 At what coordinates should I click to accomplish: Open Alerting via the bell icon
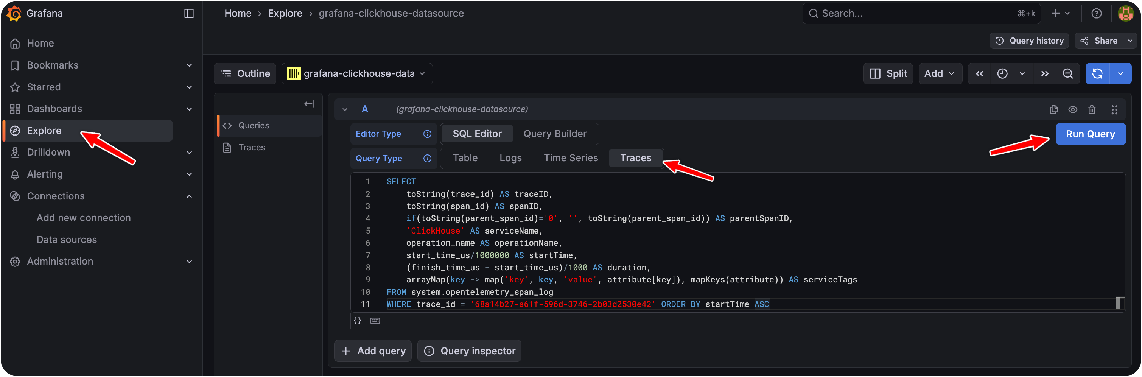[15, 174]
